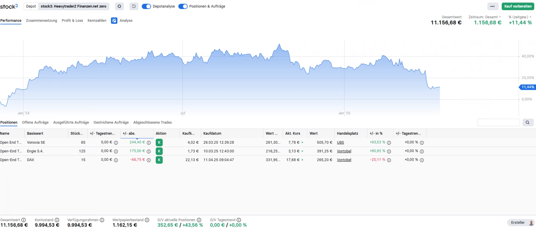Image resolution: width=536 pixels, height=229 pixels.
Task: Click the blue Analyse logo icon
Action: pos(114,21)
